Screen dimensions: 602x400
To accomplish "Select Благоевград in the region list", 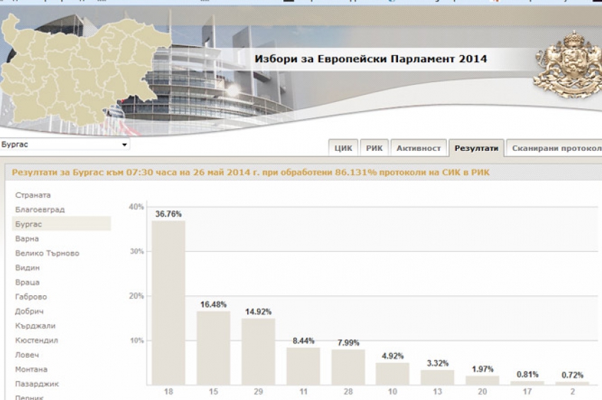I will click(40, 210).
